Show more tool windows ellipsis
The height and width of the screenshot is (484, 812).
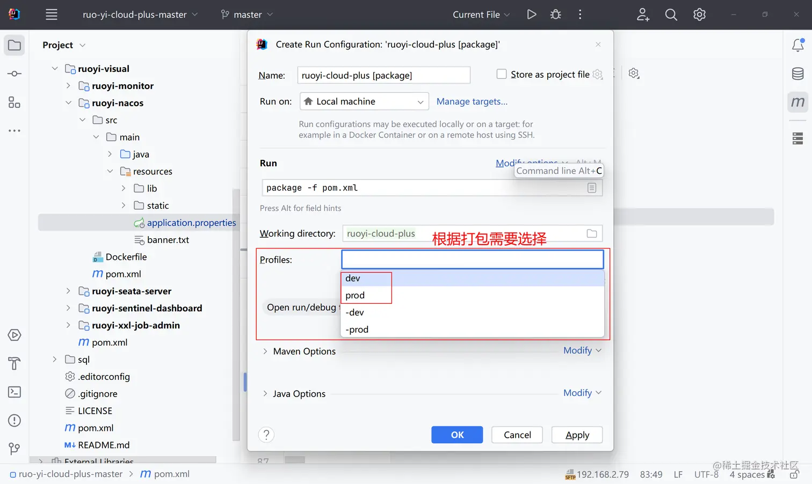[x=15, y=130]
